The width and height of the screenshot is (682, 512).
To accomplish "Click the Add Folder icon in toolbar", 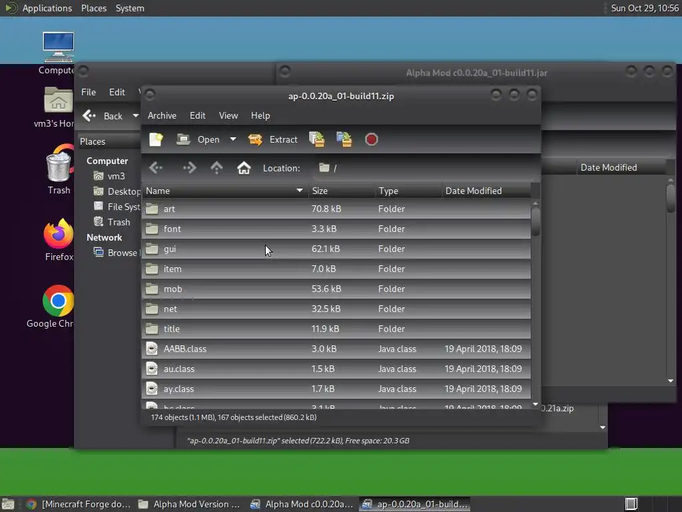I will [344, 139].
